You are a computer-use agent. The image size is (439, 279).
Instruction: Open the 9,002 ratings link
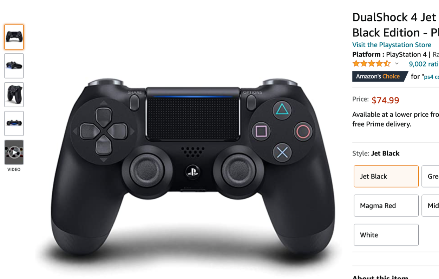tap(424, 64)
